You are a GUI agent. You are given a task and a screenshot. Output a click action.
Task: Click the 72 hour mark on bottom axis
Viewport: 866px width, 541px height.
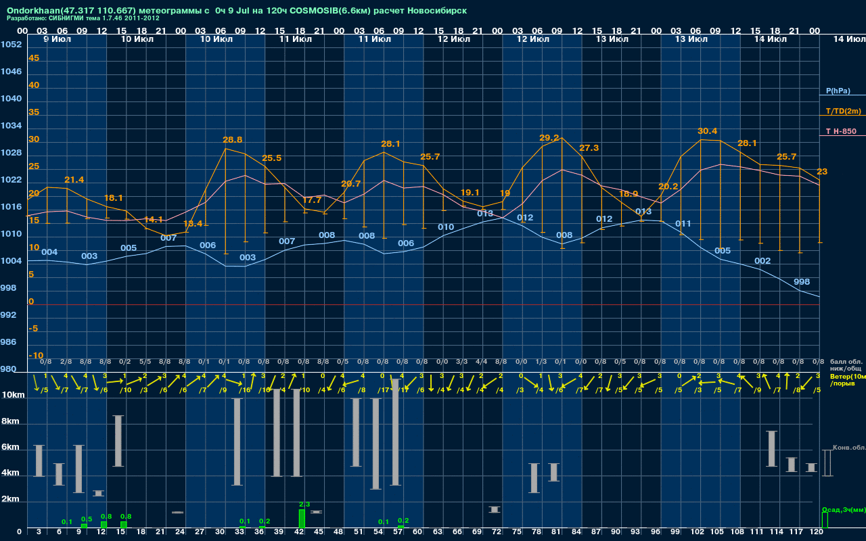pyautogui.click(x=497, y=532)
